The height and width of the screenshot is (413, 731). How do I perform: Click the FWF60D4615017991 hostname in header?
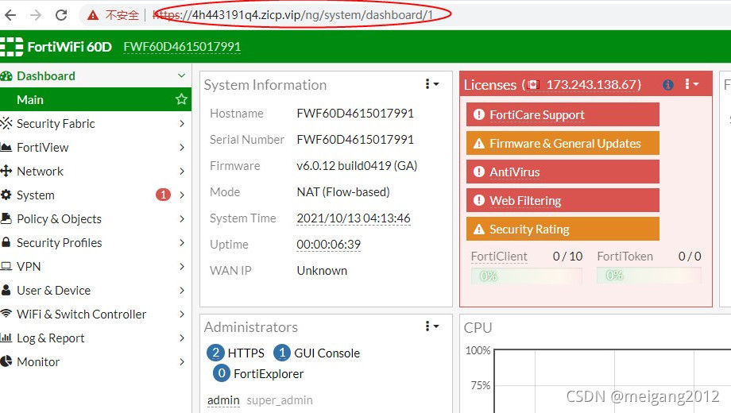click(182, 47)
